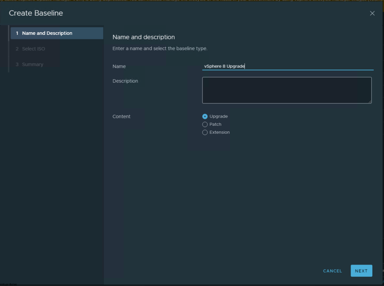384x286 pixels.
Task: Click the 'Create Baseline' dialog title
Action: tap(36, 13)
